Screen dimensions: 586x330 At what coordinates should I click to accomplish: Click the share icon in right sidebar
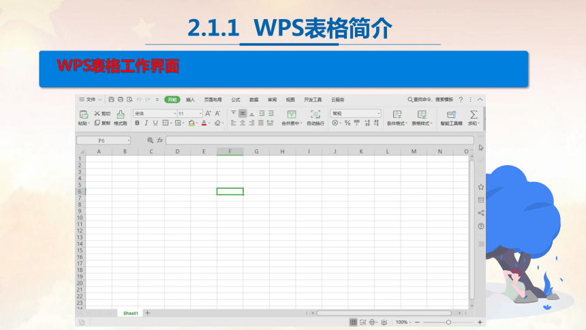481,213
